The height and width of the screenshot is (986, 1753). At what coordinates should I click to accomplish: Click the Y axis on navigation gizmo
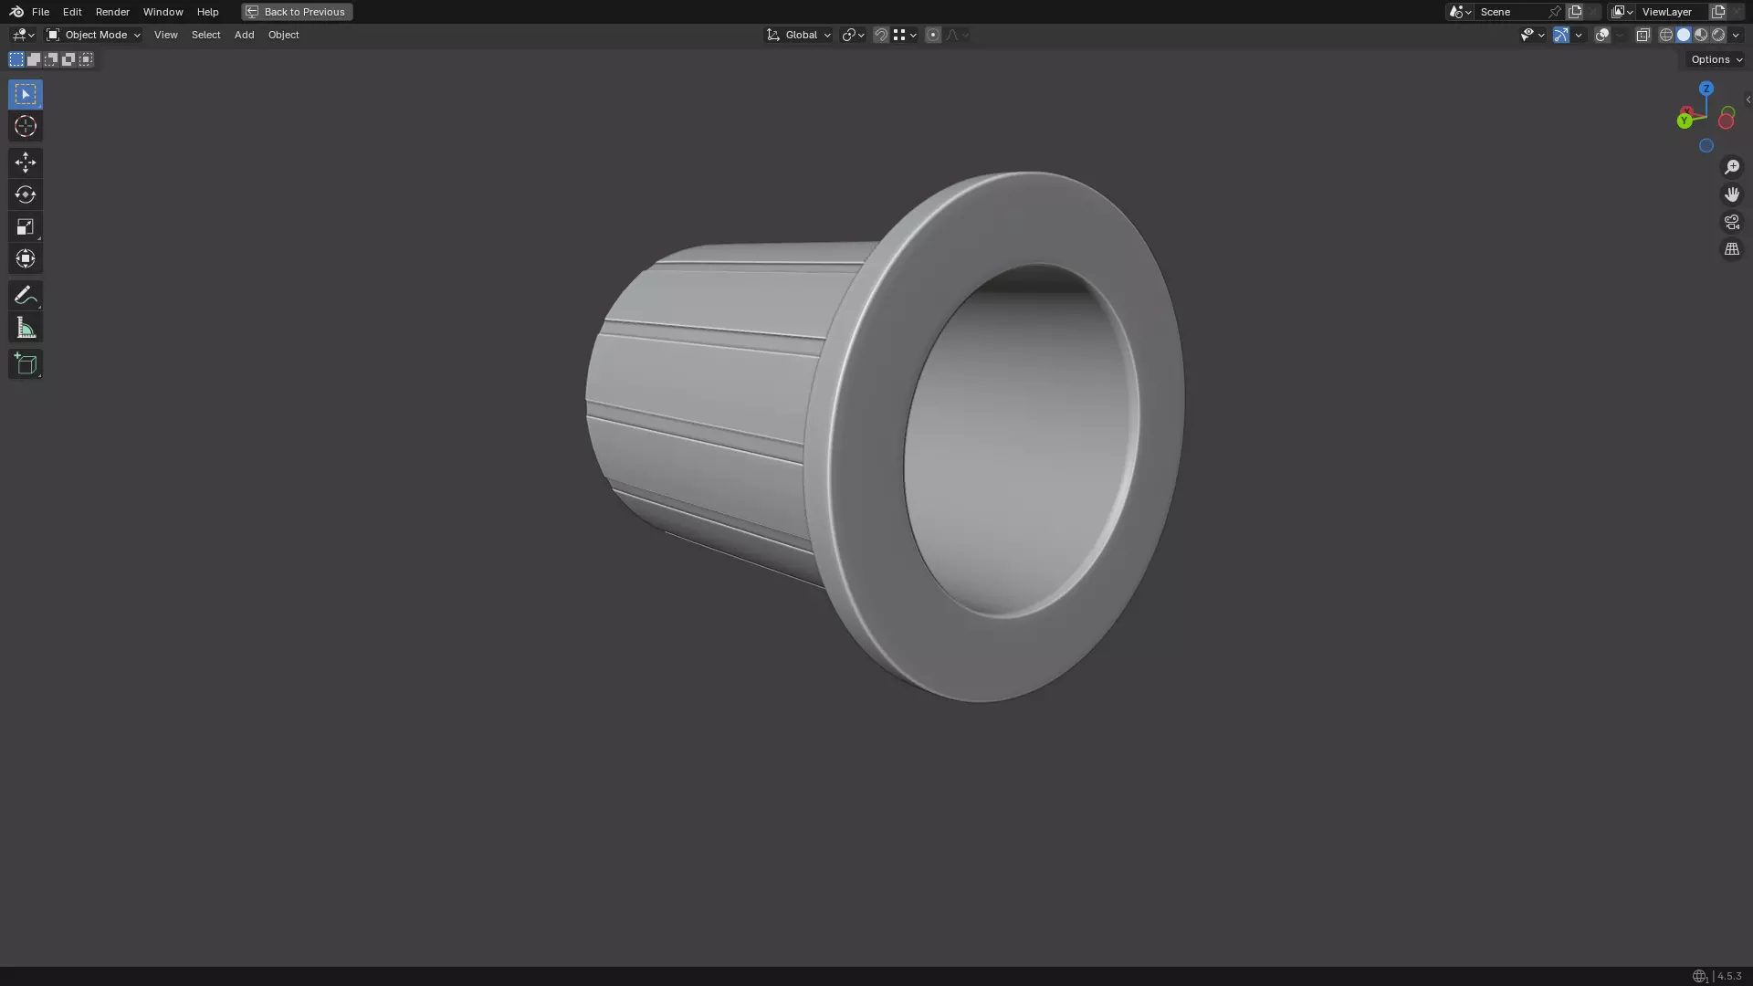point(1685,121)
